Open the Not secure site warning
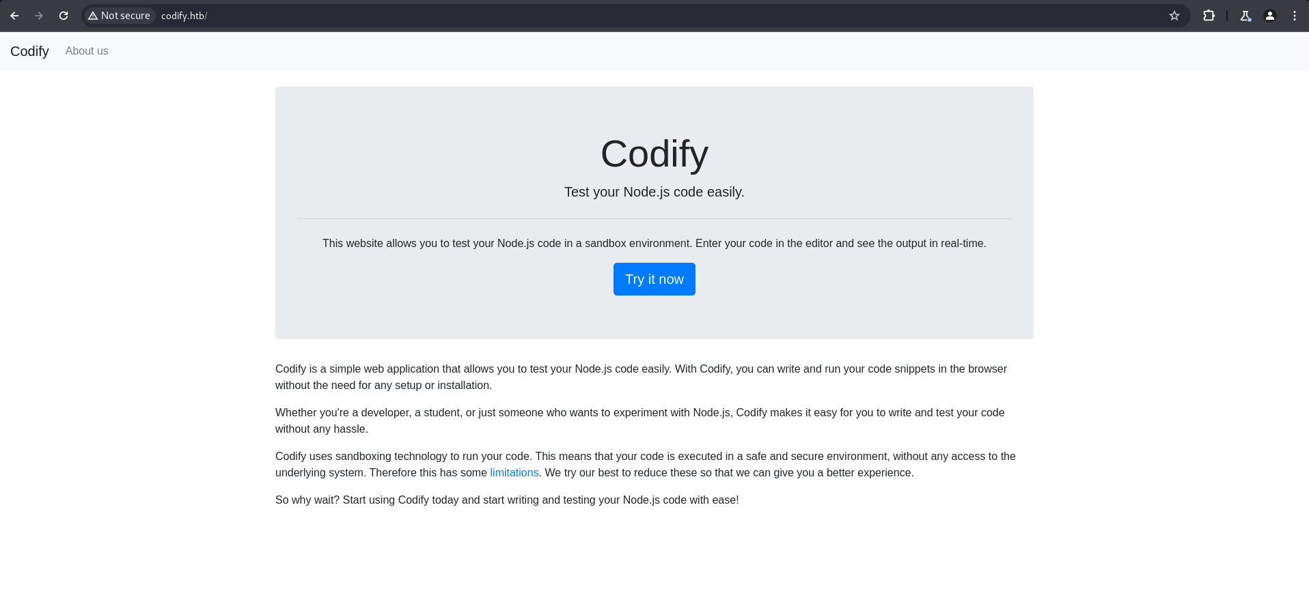Viewport: 1309px width, 604px height. click(120, 16)
